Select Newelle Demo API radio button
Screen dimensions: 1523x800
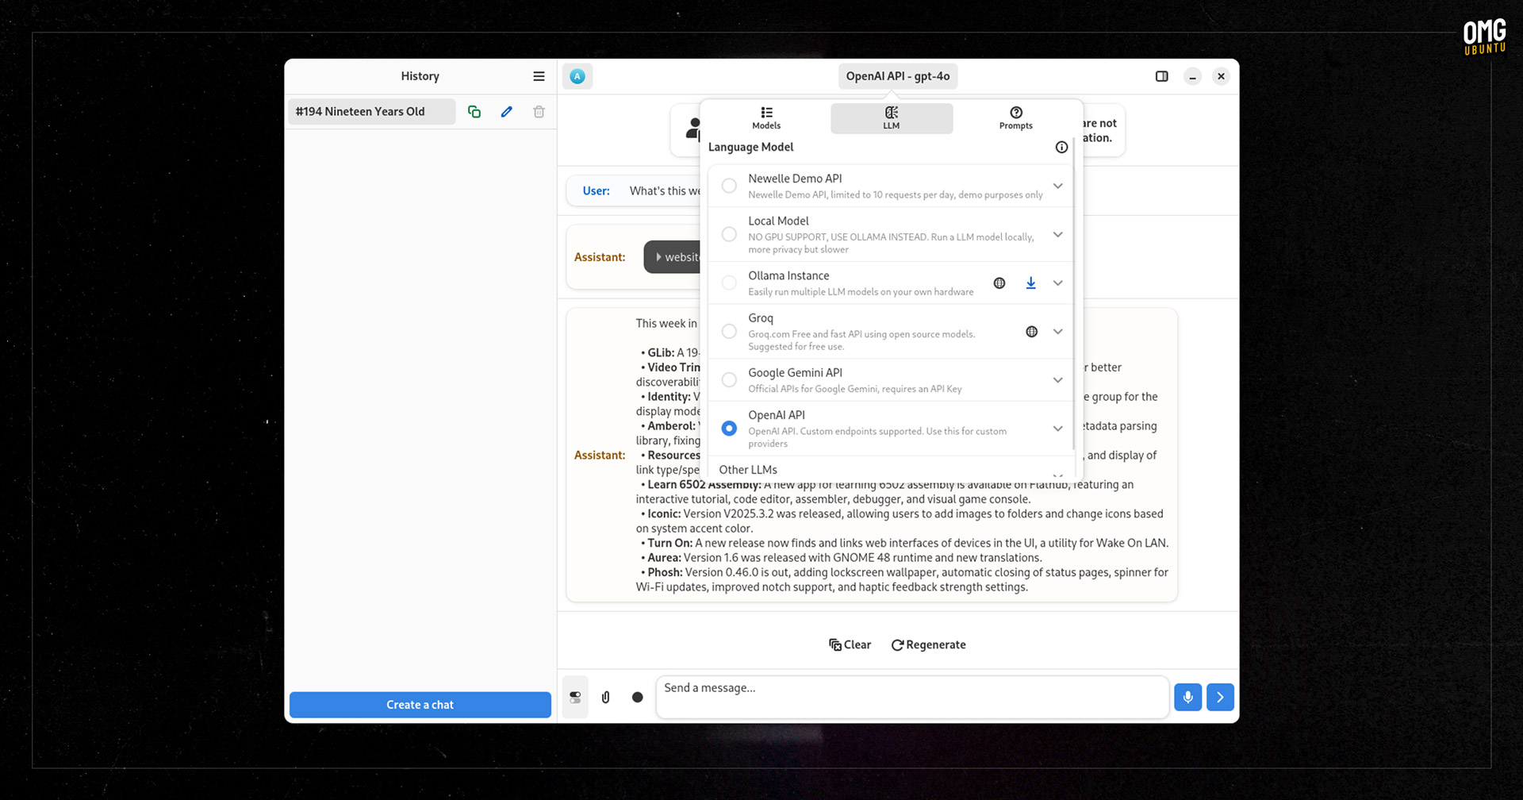coord(729,186)
